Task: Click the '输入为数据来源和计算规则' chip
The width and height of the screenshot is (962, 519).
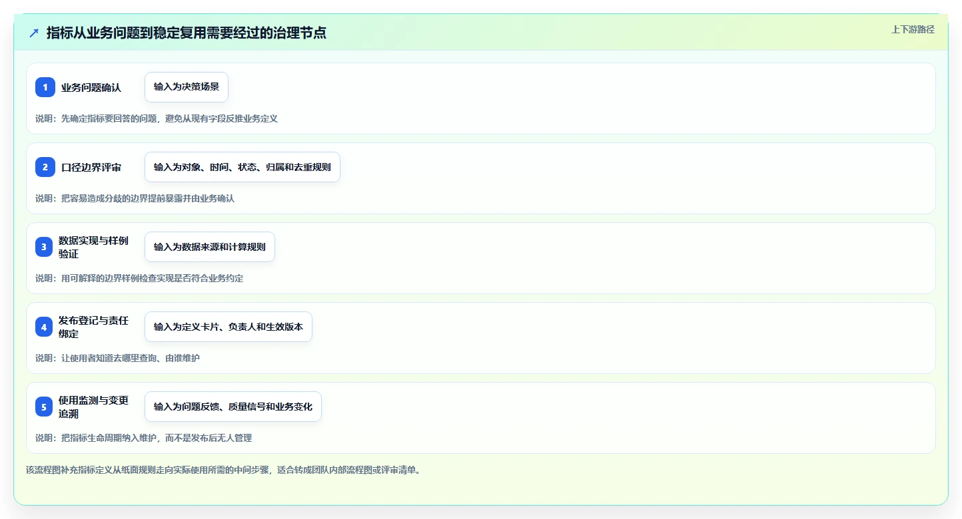Action: [x=210, y=247]
